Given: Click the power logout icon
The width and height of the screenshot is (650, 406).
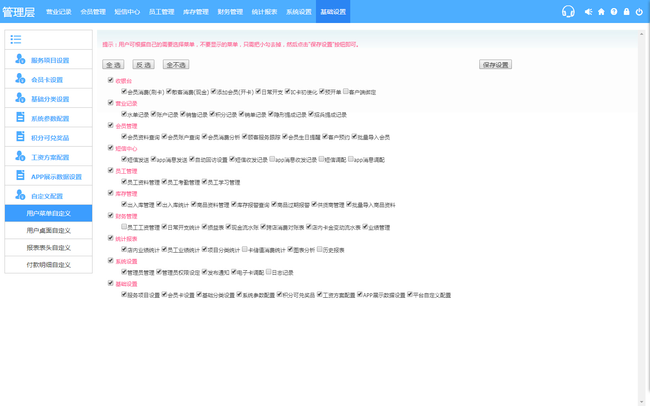Looking at the screenshot, I should 639,12.
